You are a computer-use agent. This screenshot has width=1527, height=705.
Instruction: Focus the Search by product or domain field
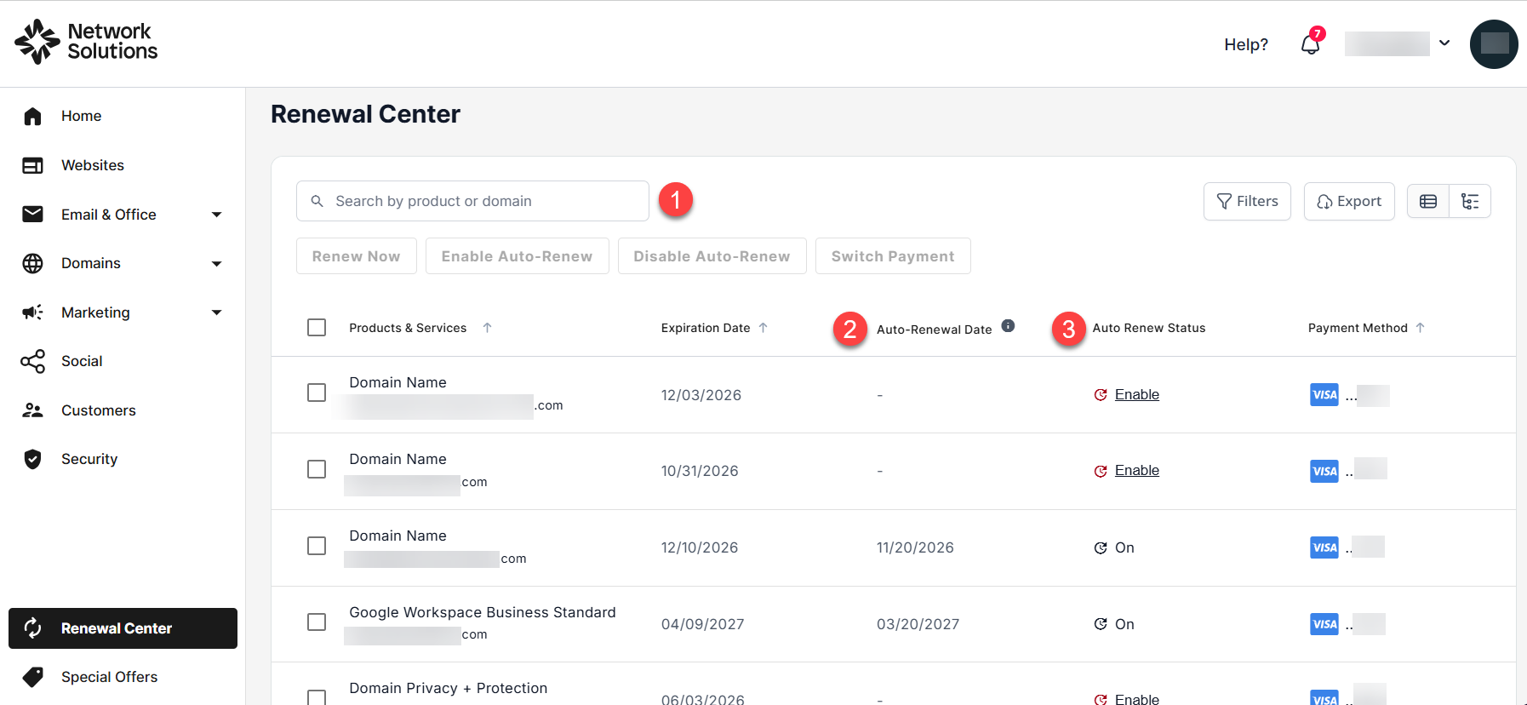[472, 201]
